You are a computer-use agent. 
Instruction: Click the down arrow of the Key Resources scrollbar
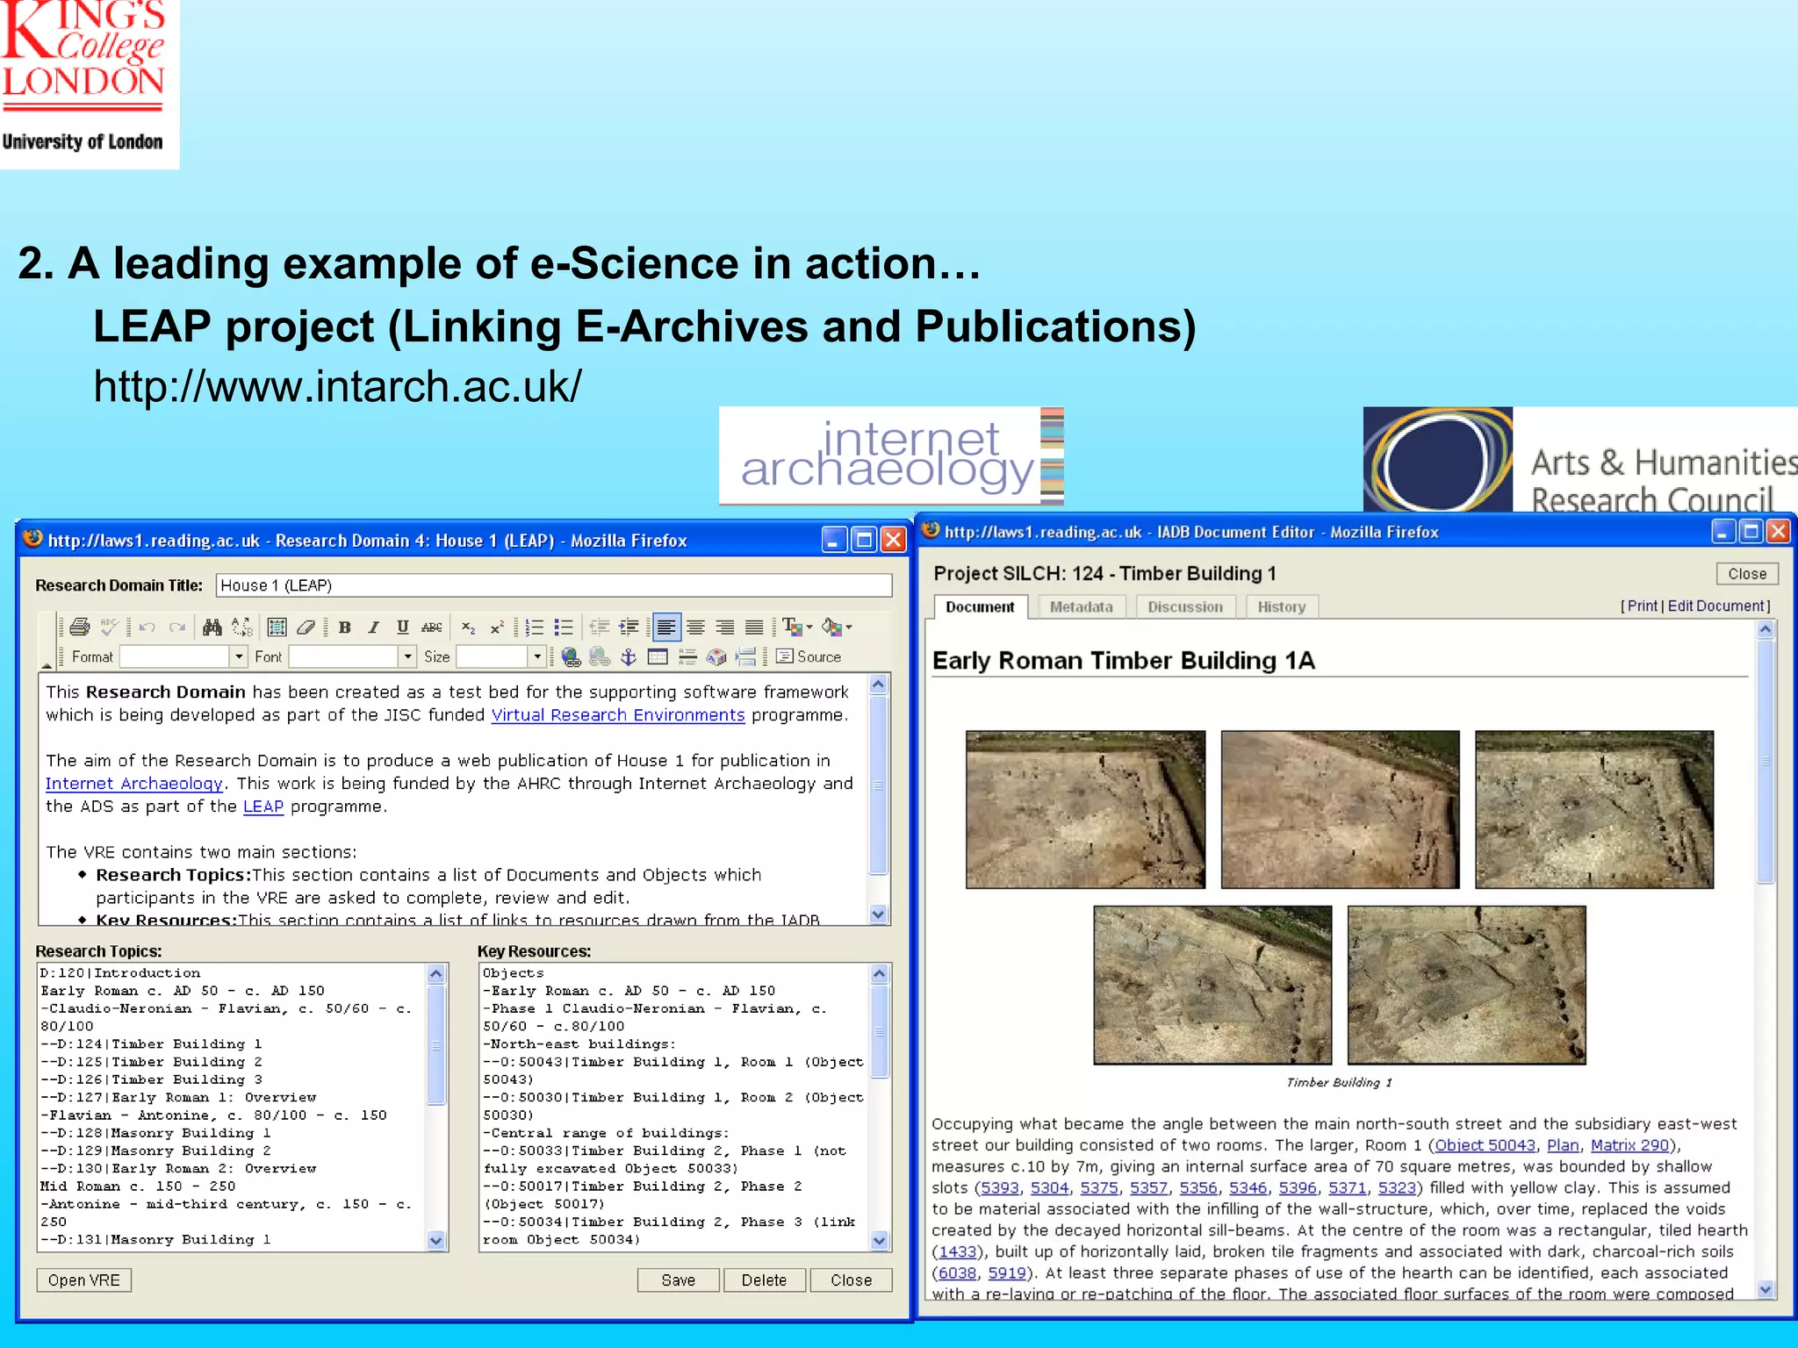pos(880,1240)
